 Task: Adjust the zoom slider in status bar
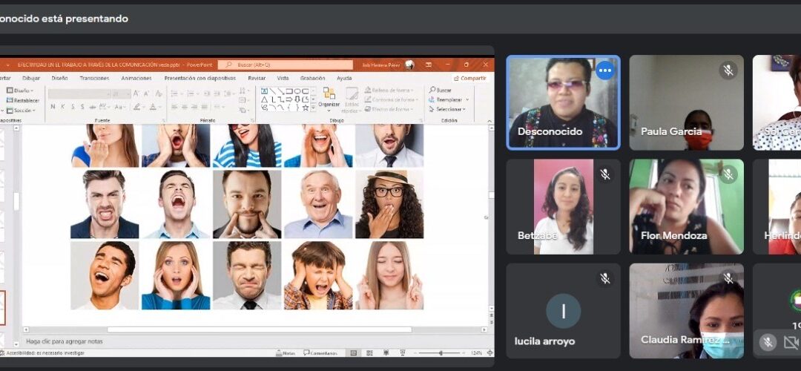point(440,352)
